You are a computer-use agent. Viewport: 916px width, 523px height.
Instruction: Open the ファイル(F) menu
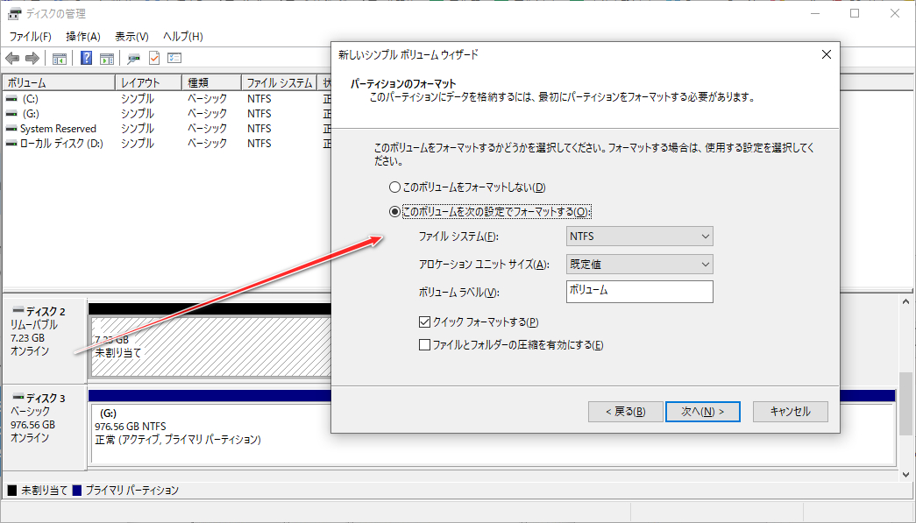coord(31,36)
